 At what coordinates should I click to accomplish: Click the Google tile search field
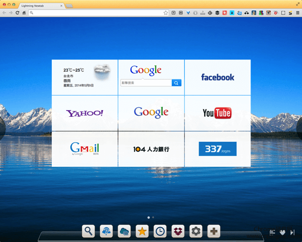[146, 83]
